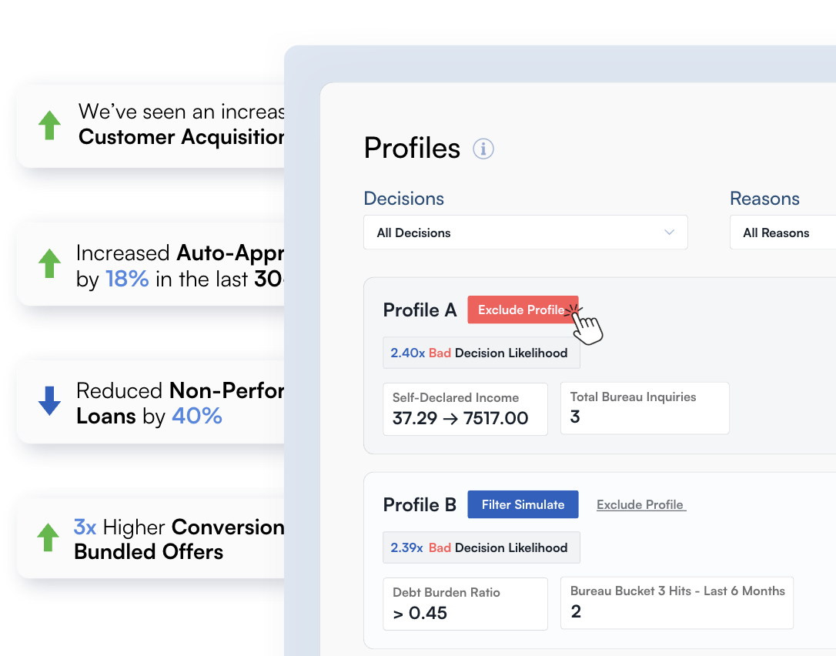The image size is (836, 656).
Task: Click the red Exclude Profile button for Profile A
Action: [523, 310]
